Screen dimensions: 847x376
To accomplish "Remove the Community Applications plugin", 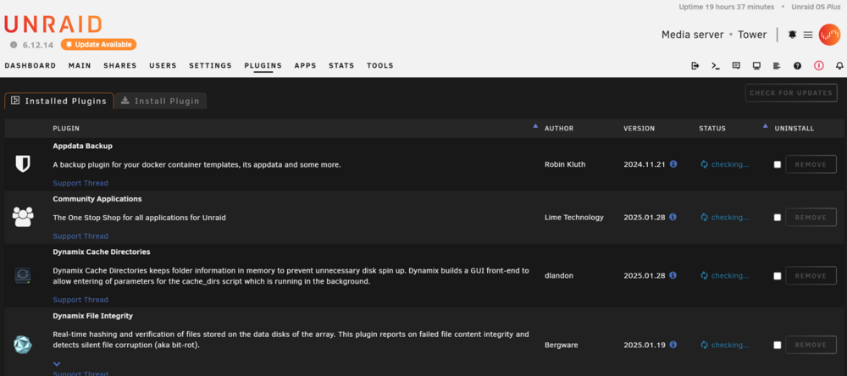I will tap(811, 218).
